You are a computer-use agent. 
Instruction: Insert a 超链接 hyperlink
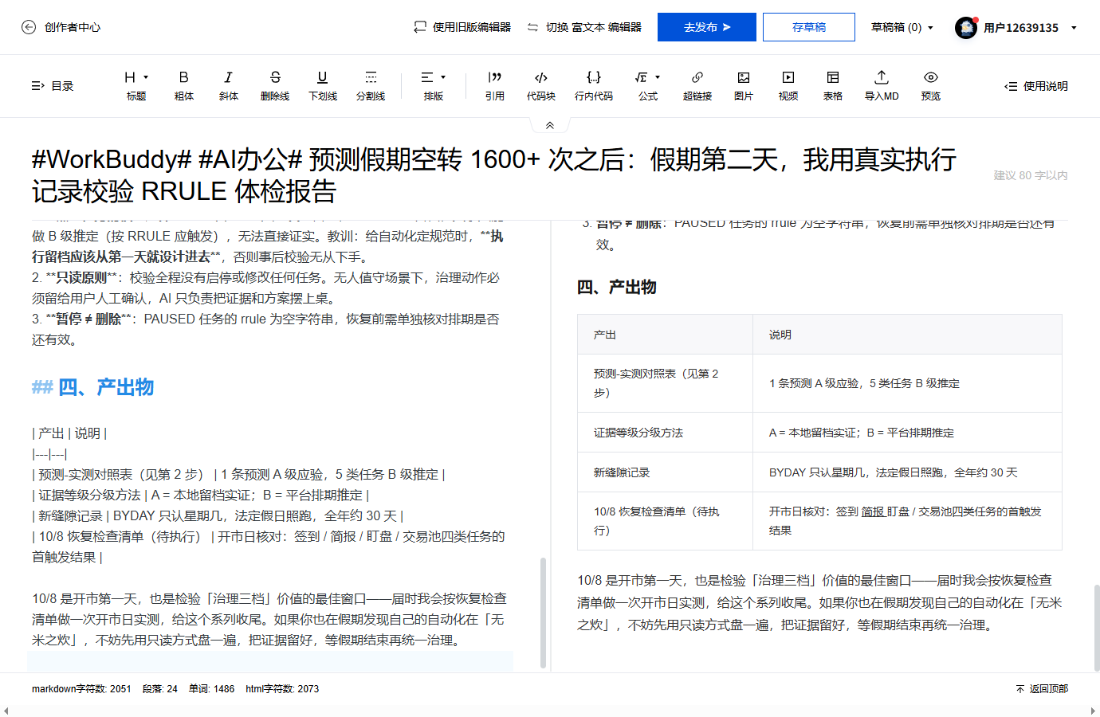(697, 85)
